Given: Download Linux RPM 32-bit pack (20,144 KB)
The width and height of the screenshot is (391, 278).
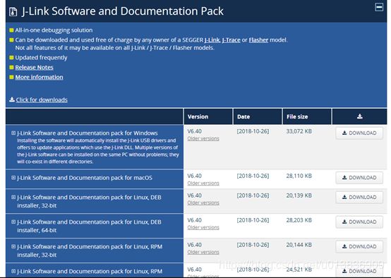Looking at the screenshot, I should pos(359,246).
